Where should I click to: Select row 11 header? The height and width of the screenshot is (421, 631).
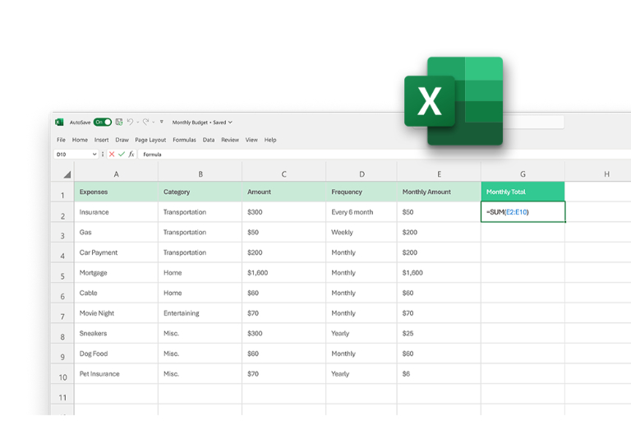(62, 395)
